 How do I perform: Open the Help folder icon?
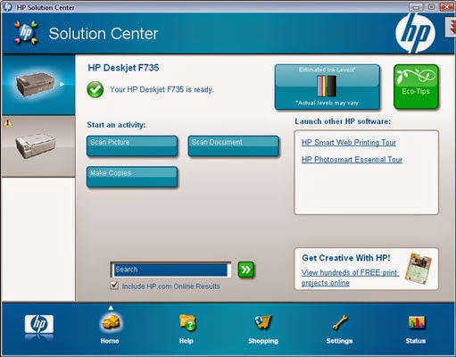point(187,322)
